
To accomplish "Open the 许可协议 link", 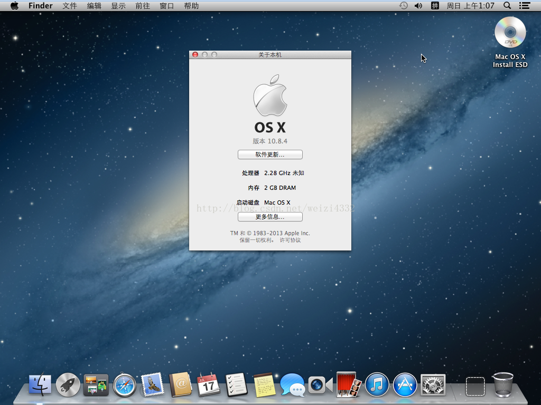I will (290, 240).
